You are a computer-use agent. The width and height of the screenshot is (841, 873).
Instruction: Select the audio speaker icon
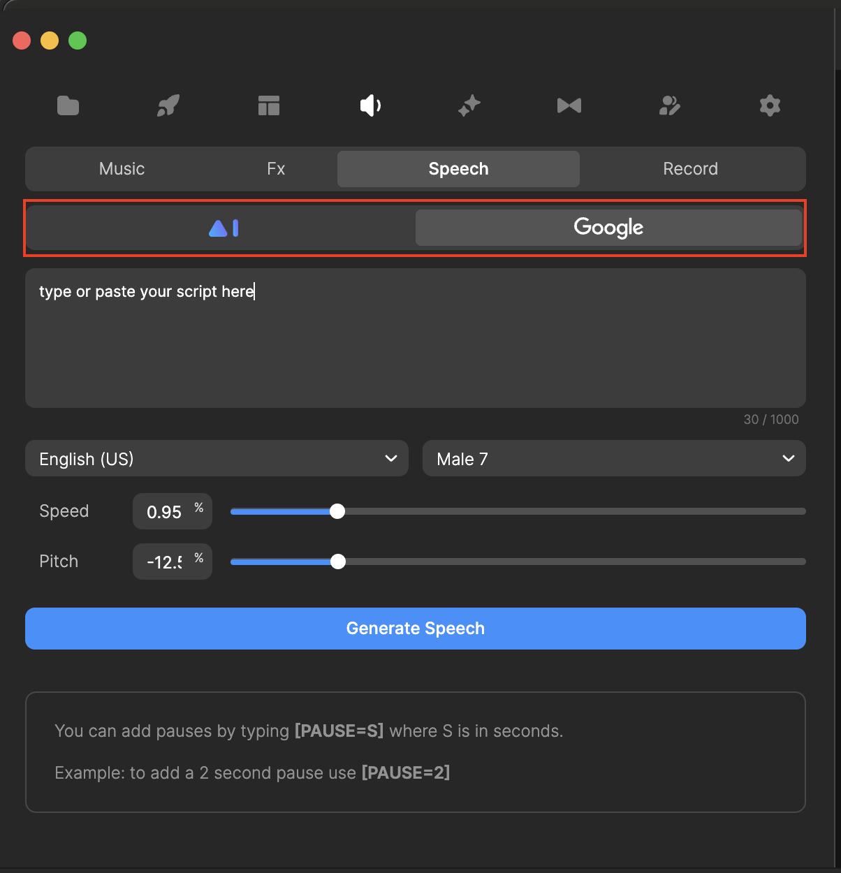coord(370,105)
